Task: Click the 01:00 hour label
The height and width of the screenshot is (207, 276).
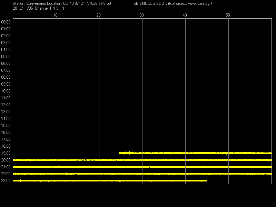Action: [x=6, y=29]
